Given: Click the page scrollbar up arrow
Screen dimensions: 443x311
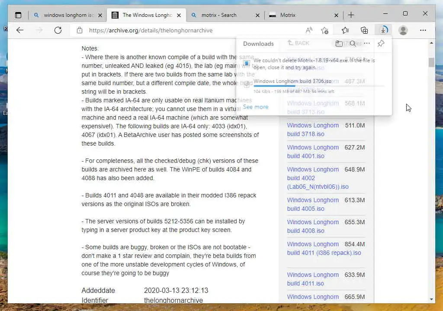Looking at the screenshot, I should pos(431,43).
